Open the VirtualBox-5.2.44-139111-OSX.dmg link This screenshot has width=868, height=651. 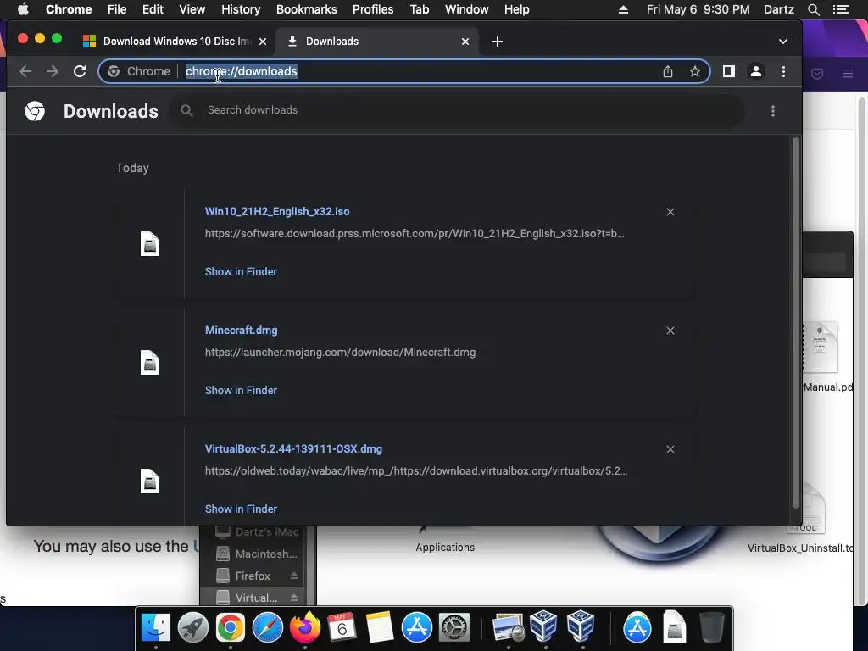293,449
